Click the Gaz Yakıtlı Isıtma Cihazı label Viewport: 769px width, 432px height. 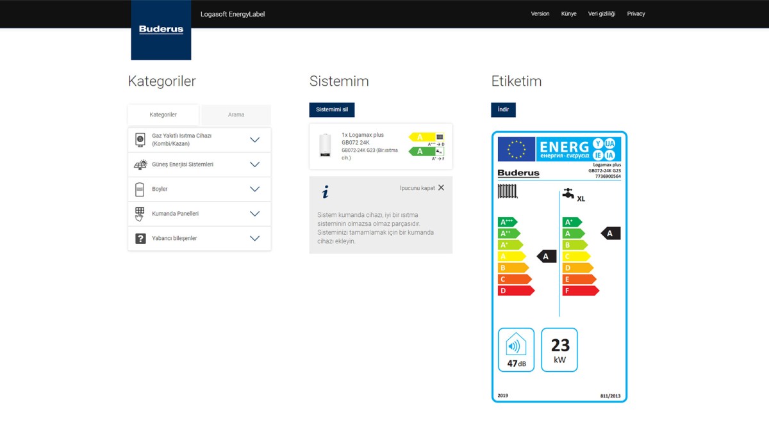pos(182,140)
